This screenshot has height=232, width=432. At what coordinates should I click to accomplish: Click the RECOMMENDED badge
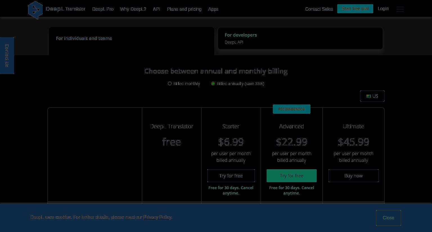point(292,109)
